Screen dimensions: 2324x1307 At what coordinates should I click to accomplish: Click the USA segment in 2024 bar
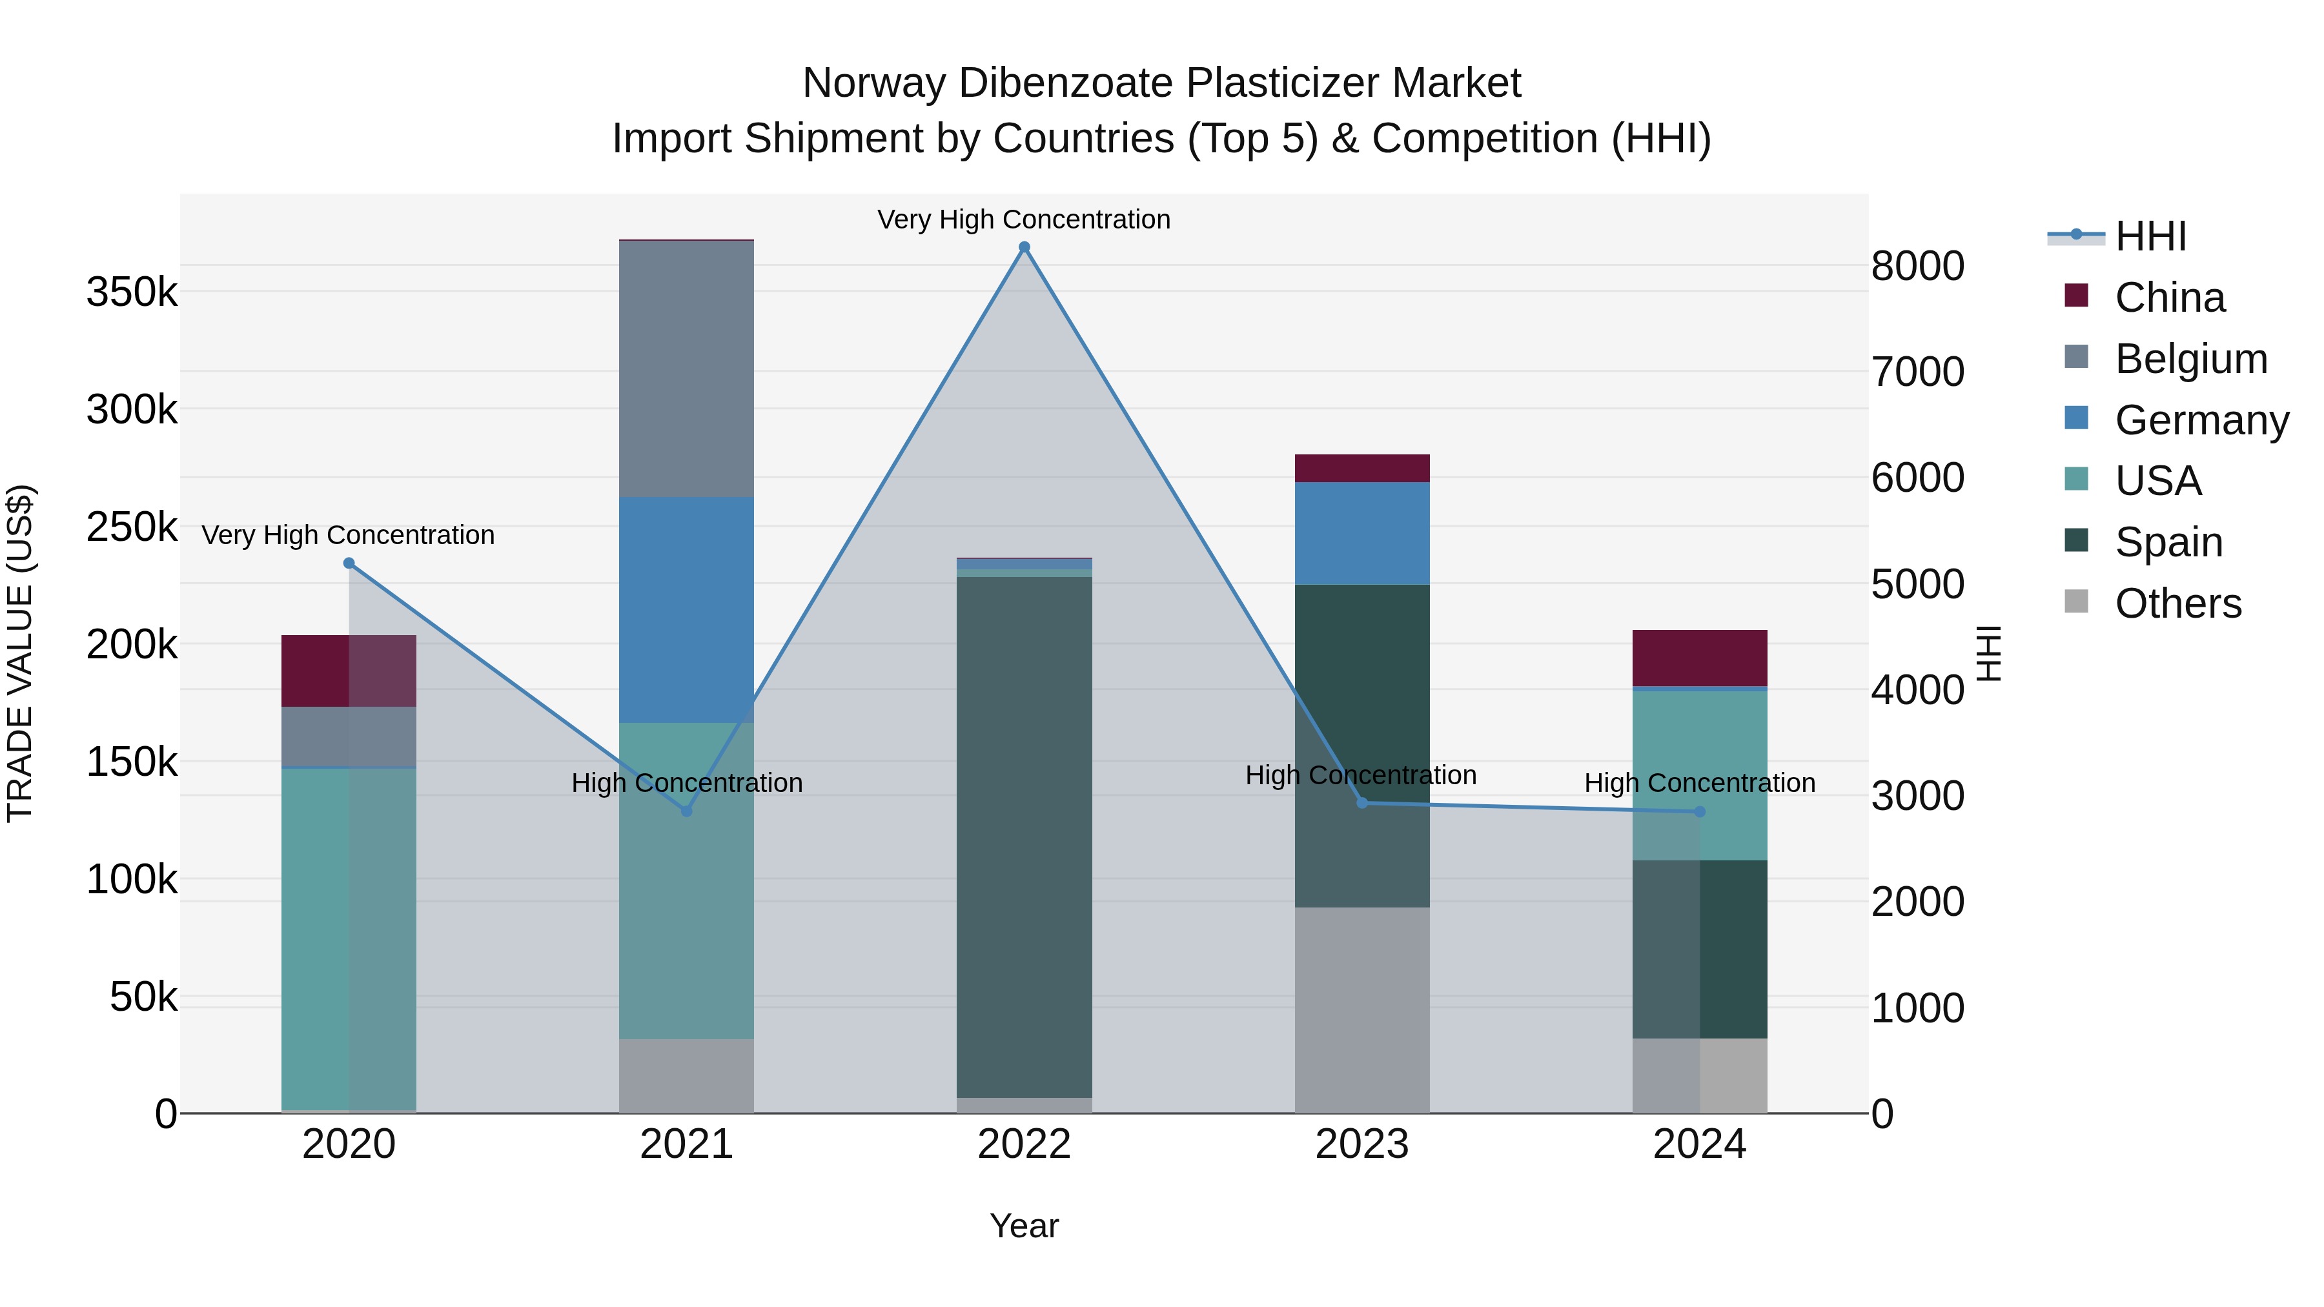coord(1700,776)
